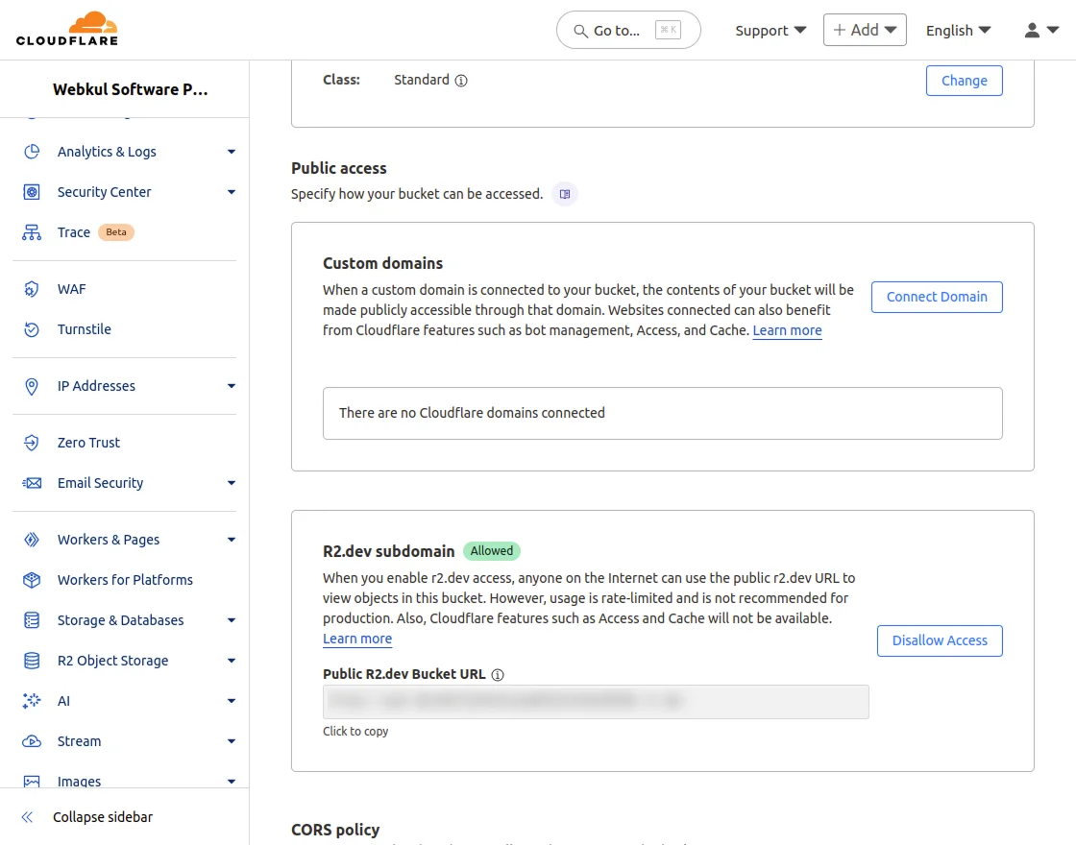
Task: Click the Cloudflare logo
Action: pos(66,29)
